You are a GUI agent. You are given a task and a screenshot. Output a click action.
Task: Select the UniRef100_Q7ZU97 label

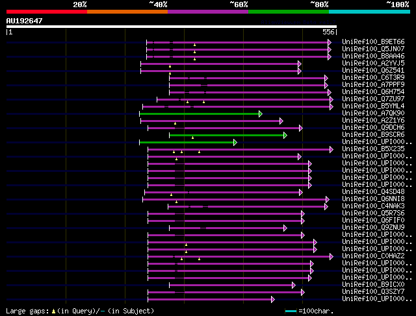pyautogui.click(x=373, y=99)
